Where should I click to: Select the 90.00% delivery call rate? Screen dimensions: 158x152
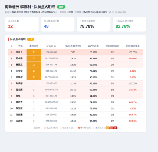[x=93, y=77]
